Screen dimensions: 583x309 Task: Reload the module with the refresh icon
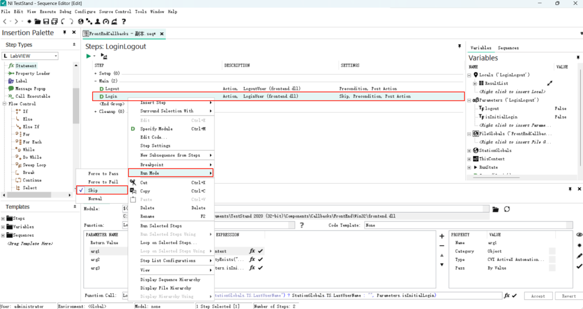[507, 209]
